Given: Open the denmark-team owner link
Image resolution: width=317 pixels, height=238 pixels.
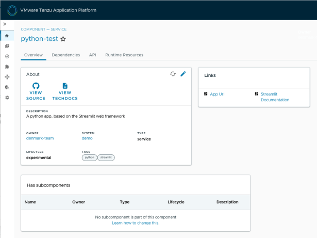Looking at the screenshot, I should tap(40, 138).
